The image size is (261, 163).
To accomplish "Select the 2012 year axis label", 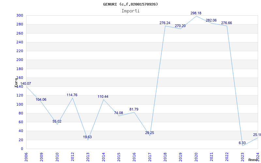I will pyautogui.click(x=72, y=157).
